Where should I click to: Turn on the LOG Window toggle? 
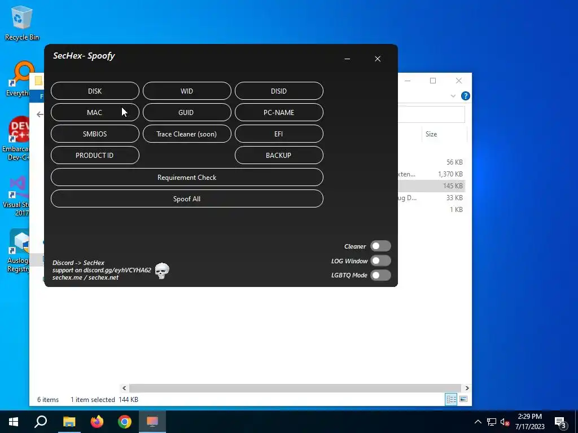click(x=381, y=260)
